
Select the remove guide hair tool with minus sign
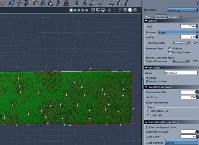[x=127, y=3]
